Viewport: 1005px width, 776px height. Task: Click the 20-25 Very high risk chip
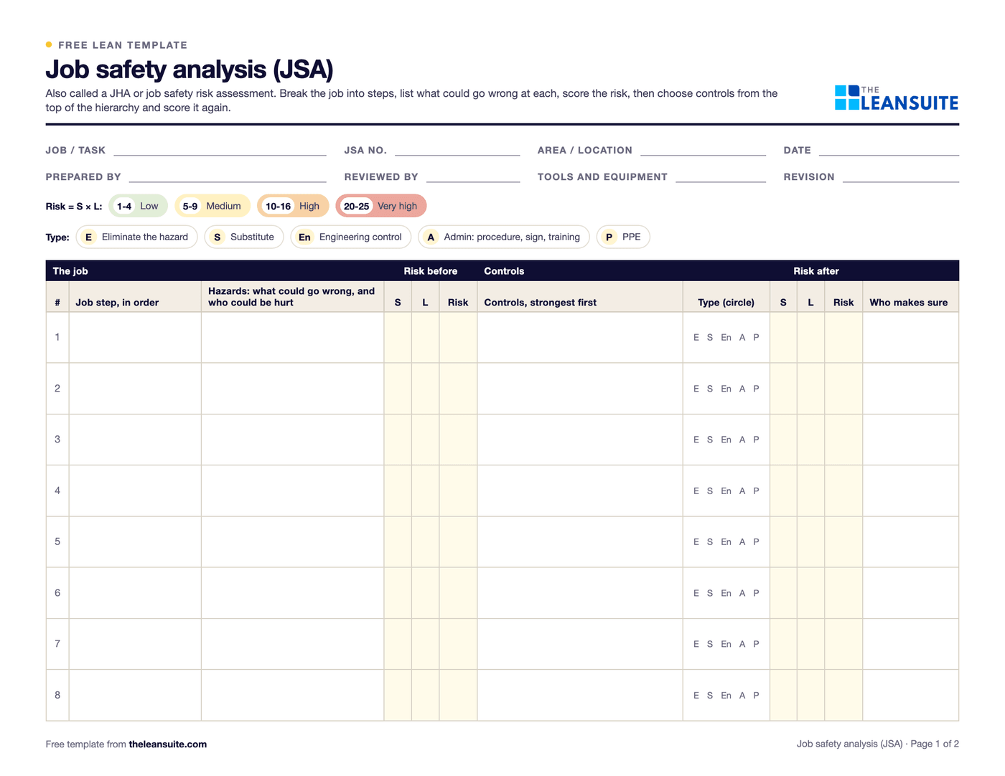(381, 207)
